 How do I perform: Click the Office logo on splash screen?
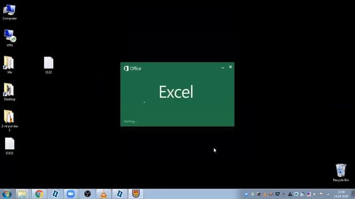pyautogui.click(x=133, y=69)
